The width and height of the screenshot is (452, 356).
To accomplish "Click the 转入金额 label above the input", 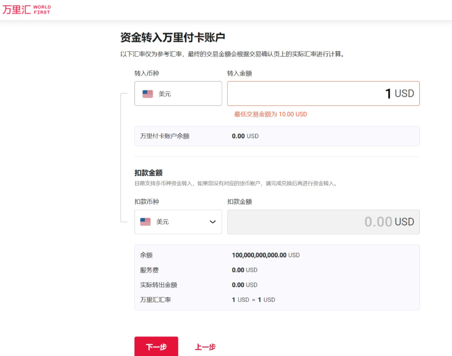I will [x=239, y=73].
